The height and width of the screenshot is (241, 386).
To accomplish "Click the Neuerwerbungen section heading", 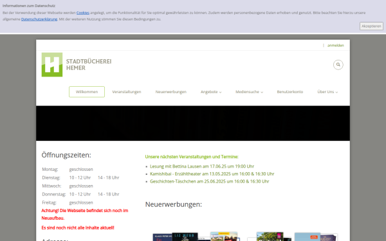I will click(x=174, y=204).
